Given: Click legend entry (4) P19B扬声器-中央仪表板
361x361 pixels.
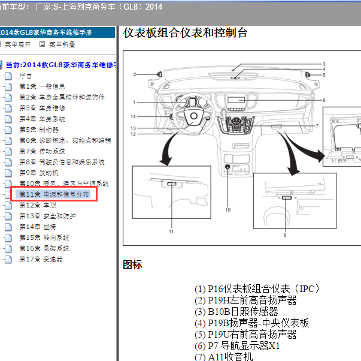Looking at the screenshot, I should (x=252, y=323).
